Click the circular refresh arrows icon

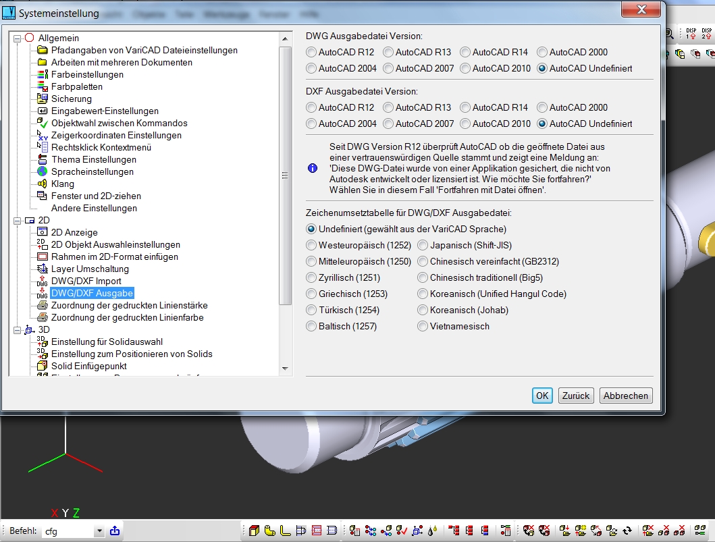coord(627,531)
